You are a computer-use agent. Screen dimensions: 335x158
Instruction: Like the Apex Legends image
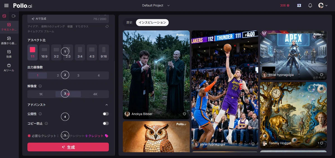322,75
